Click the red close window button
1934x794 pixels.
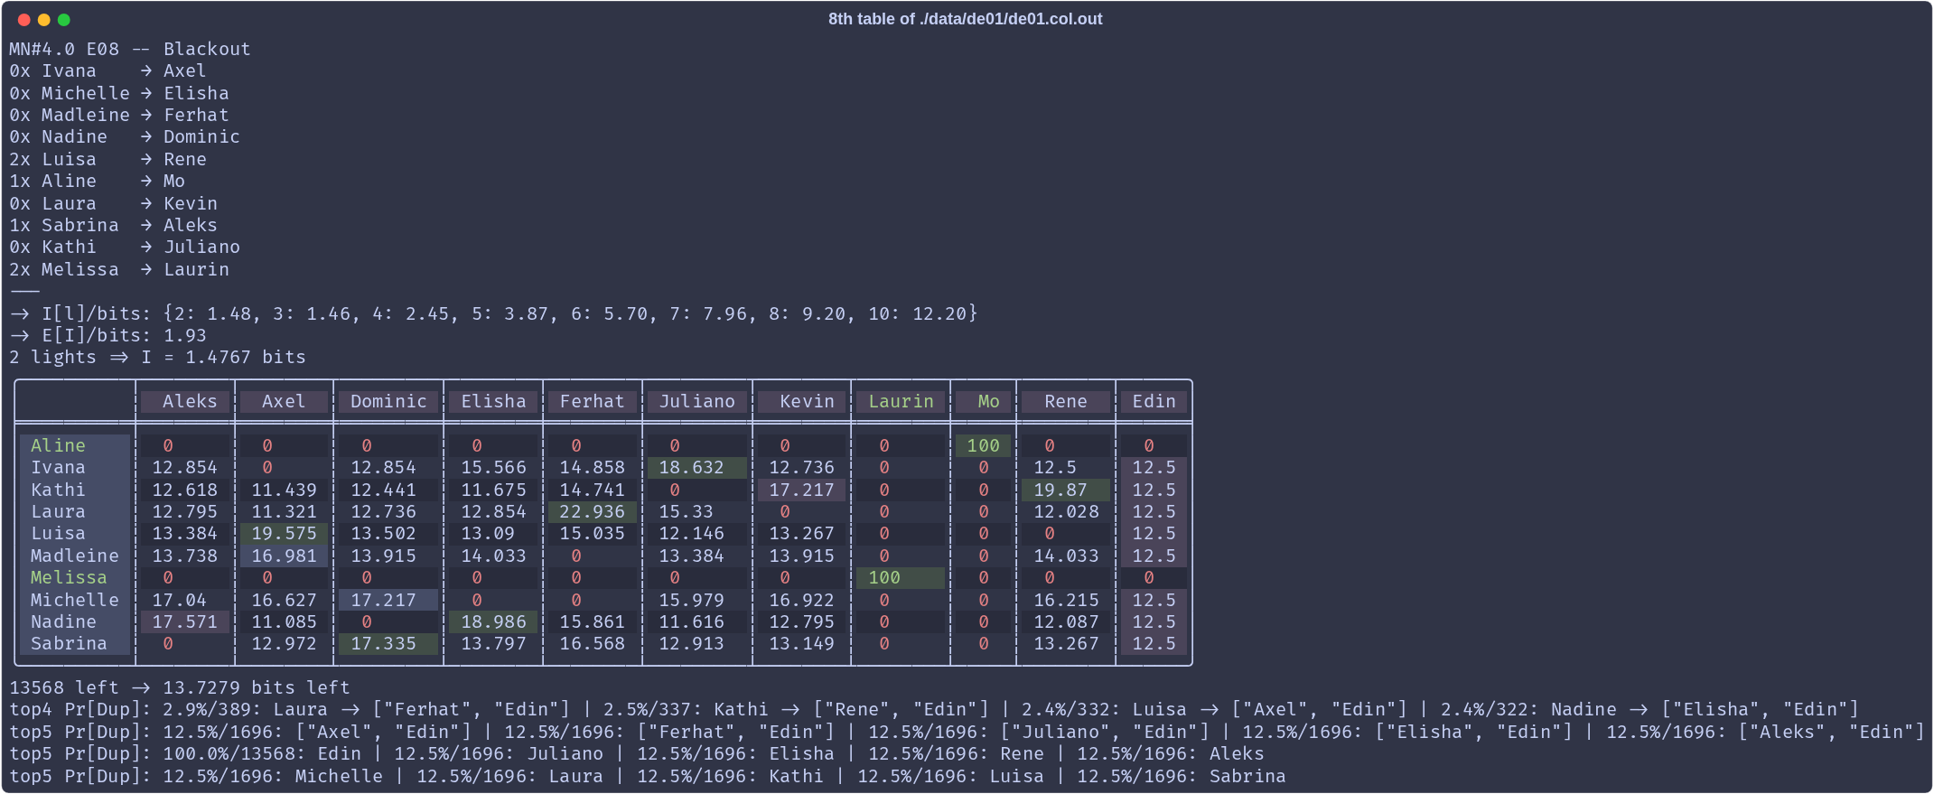[x=23, y=20]
